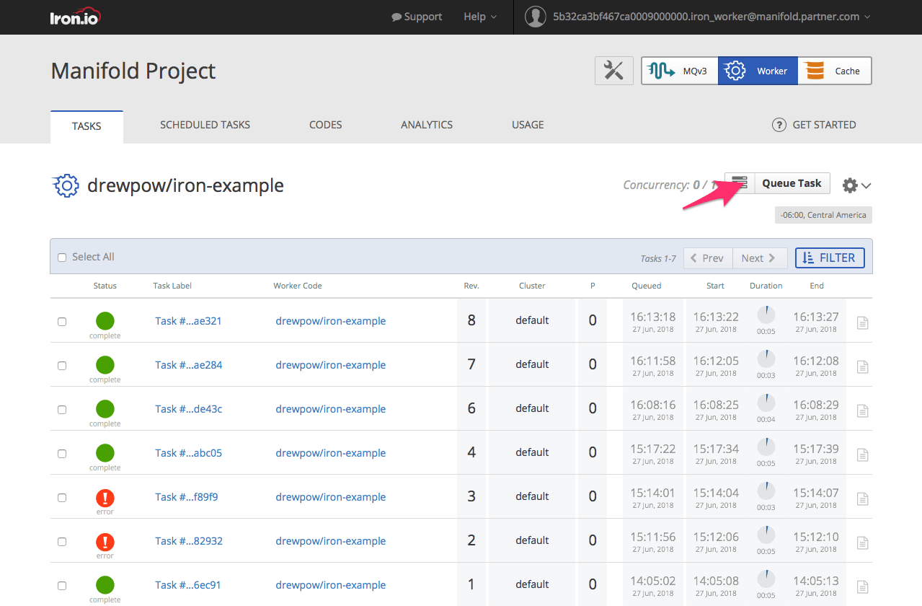Click red error status icon for Task #...f89f9
This screenshot has width=922, height=606.
click(x=105, y=497)
